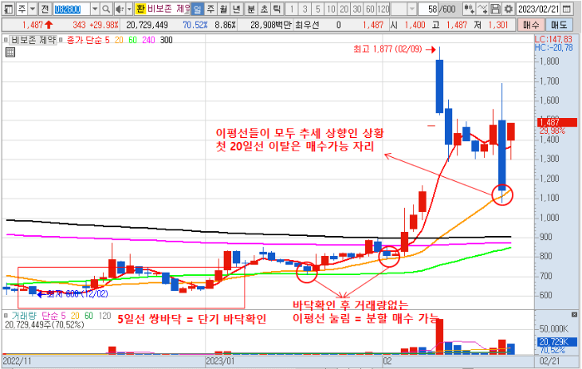Open chart settings gear icon
582x369 pixels.
pos(508,9)
